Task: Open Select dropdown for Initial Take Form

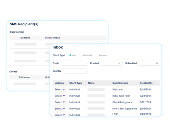Action: pyautogui.click(x=60, y=96)
